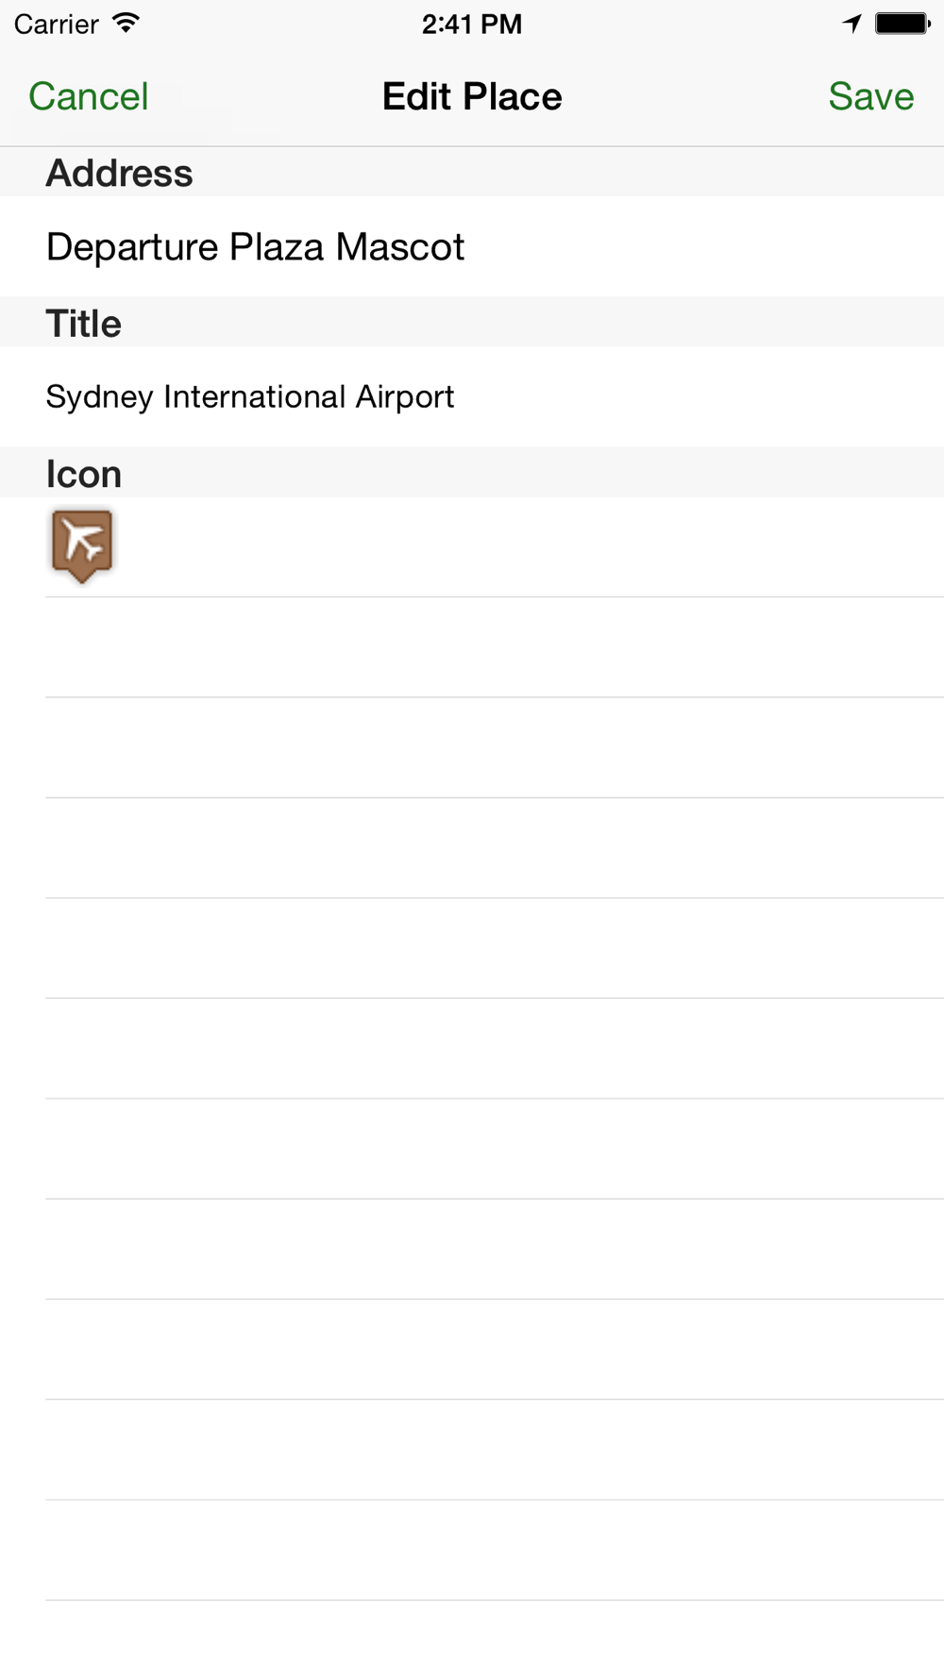Cancel editing the place

pos(89,96)
